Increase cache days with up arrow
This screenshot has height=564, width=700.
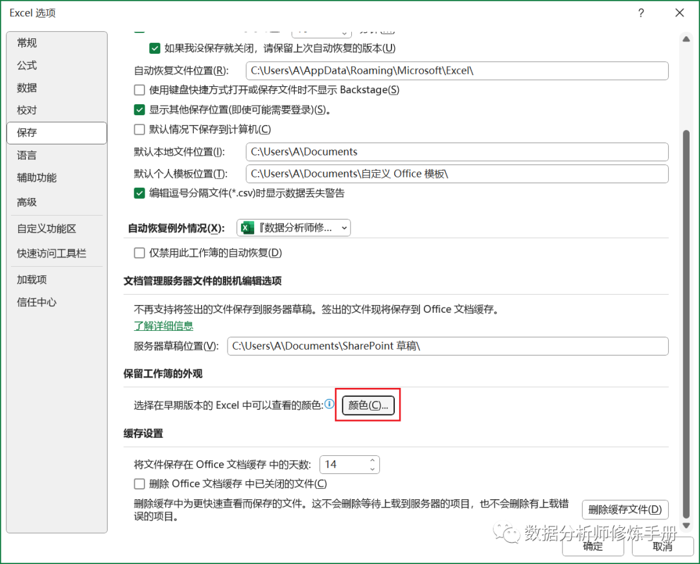coord(372,460)
